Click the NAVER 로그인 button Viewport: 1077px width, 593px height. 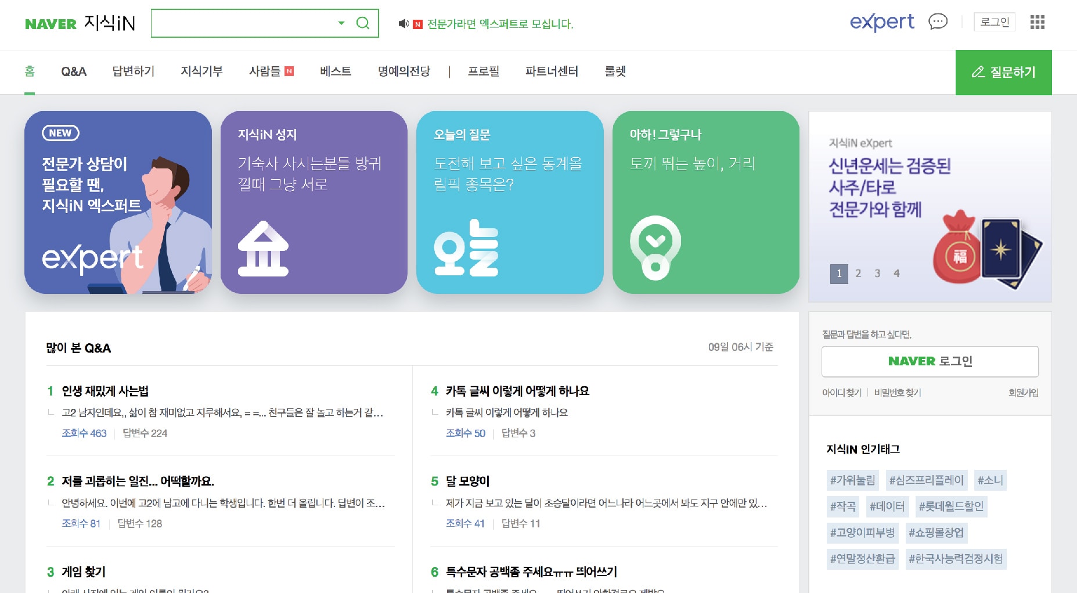click(x=930, y=361)
